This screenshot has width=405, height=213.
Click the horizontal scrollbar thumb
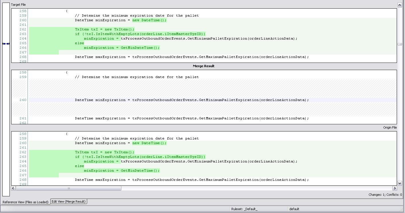(69, 188)
